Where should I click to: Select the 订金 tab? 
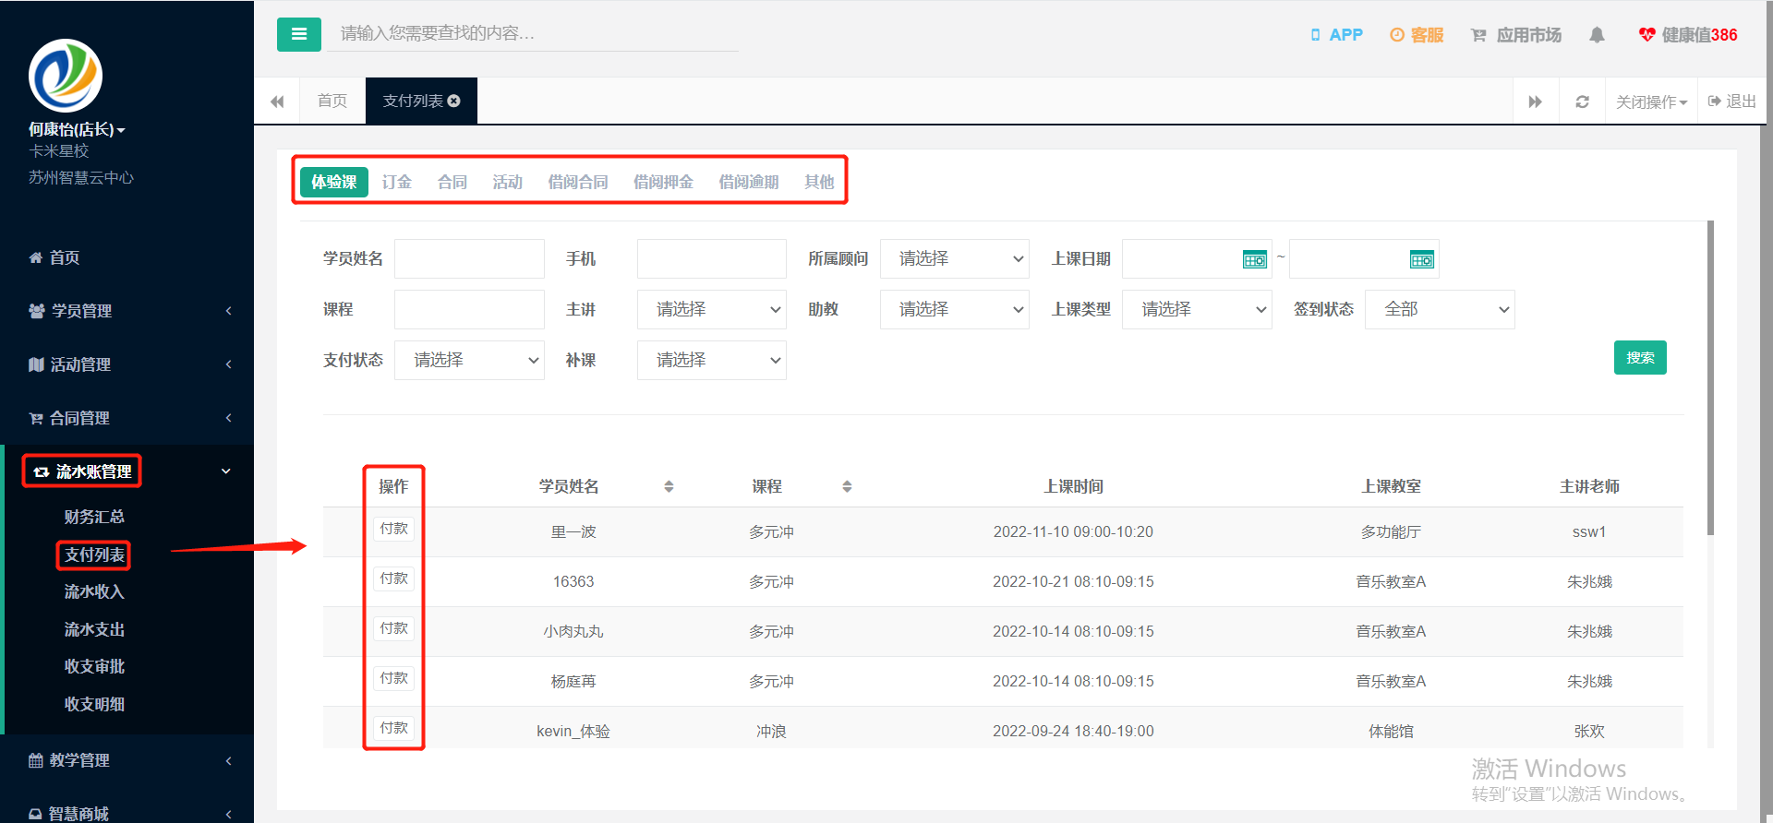click(397, 182)
